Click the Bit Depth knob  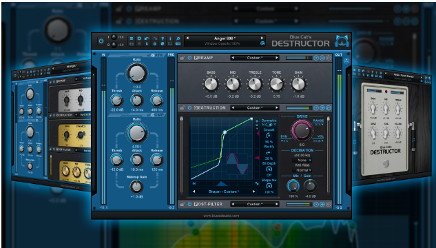[269, 169]
